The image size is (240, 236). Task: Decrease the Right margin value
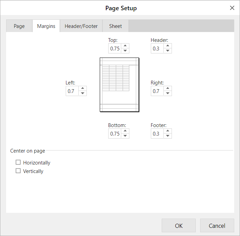167,93
